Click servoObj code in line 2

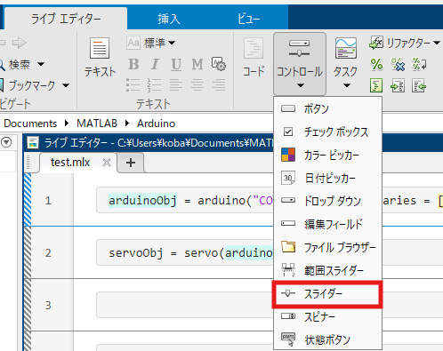point(135,253)
